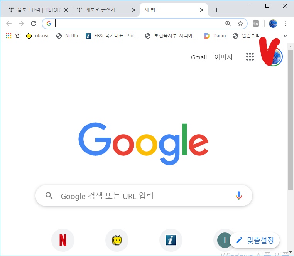Open the 이미지 link
The image size is (294, 256).
coord(223,57)
